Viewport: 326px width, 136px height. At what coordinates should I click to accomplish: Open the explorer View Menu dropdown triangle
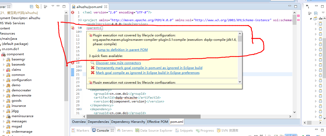pyautogui.click(x=53, y=6)
